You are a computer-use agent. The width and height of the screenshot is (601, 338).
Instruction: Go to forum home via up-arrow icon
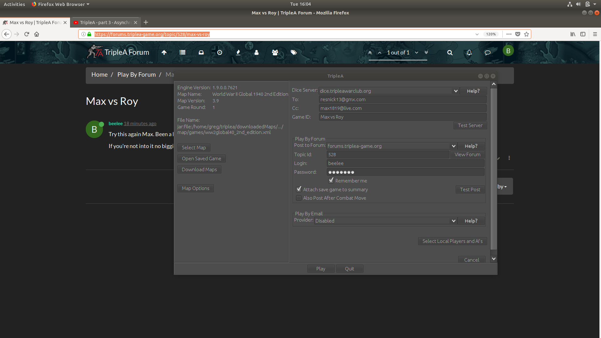click(164, 53)
